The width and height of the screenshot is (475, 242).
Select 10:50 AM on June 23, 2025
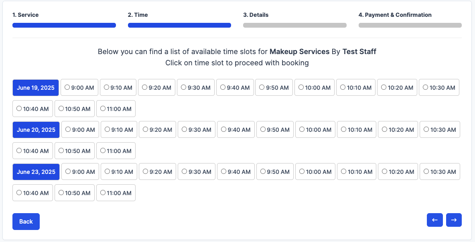74,193
